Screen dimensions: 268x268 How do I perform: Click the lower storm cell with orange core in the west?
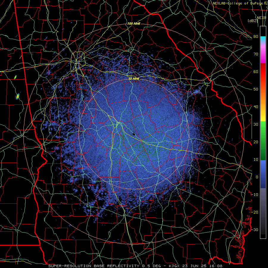pyautogui.click(x=18, y=96)
